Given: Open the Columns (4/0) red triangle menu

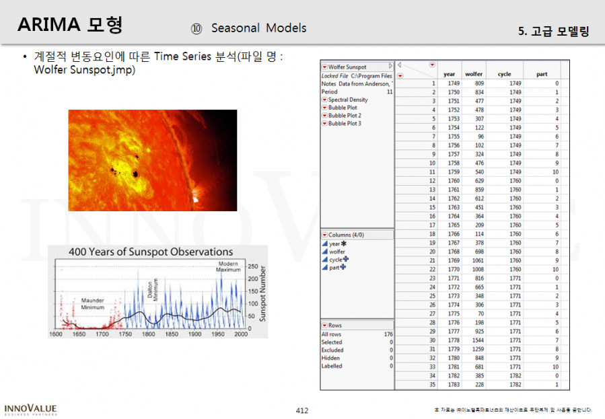Looking at the screenshot, I should point(324,235).
